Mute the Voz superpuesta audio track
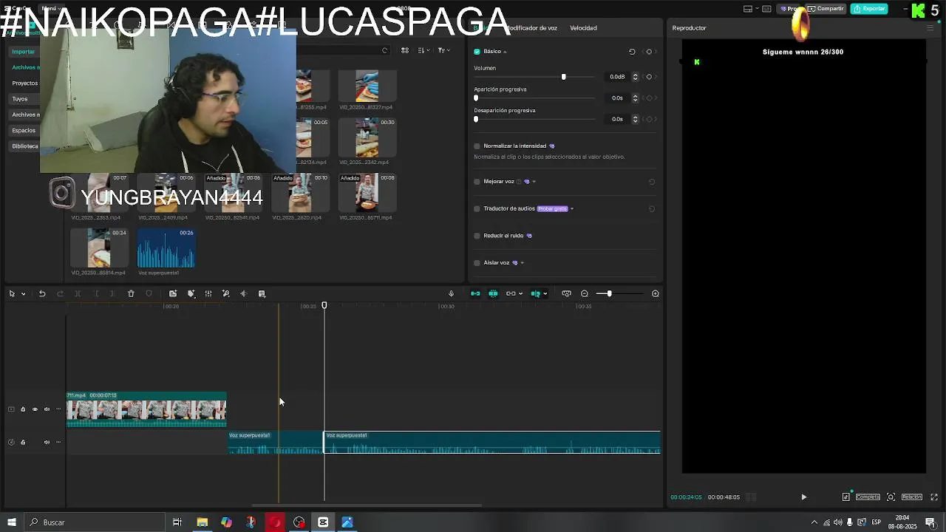946x532 pixels. pos(47,443)
